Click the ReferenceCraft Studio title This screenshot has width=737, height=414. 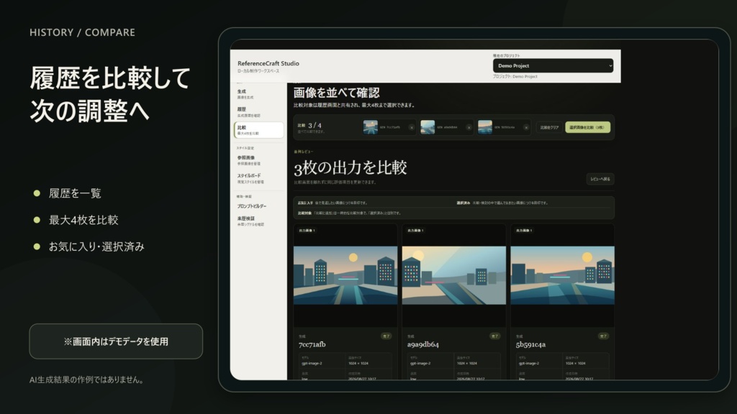[x=268, y=63]
